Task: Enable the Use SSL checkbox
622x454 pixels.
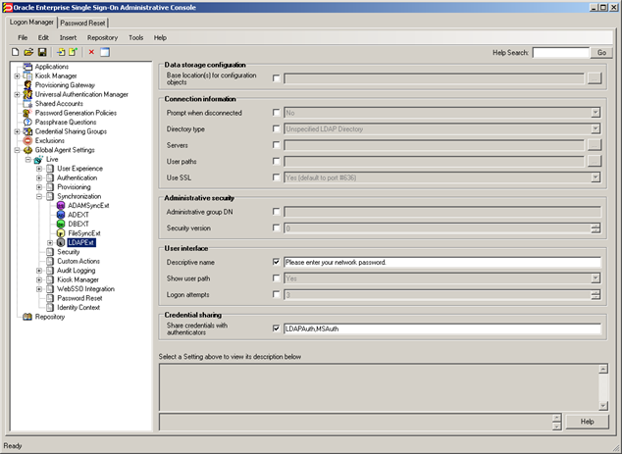Action: pos(277,177)
